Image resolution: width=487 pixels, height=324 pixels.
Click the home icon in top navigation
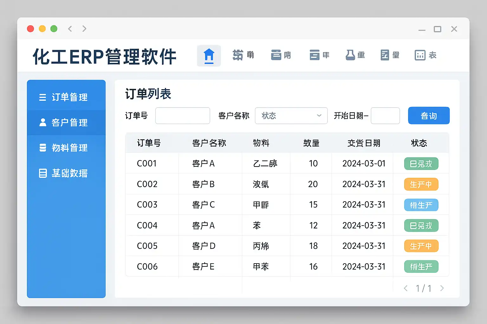209,56
